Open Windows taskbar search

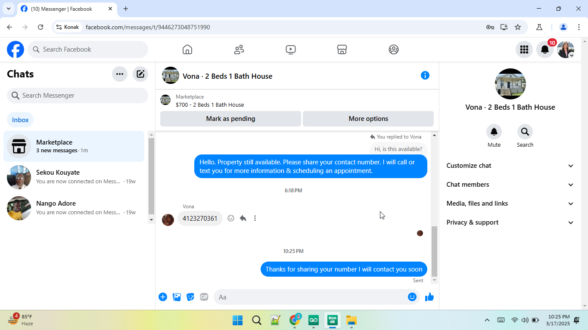[257, 320]
